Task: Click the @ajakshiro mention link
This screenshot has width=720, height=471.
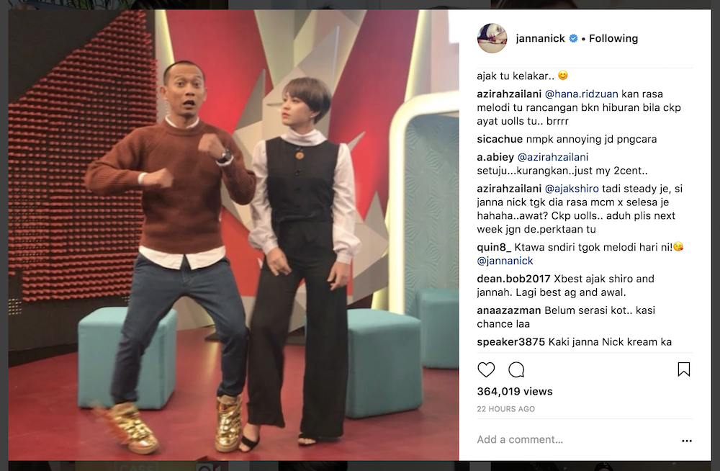Action: [x=572, y=189]
